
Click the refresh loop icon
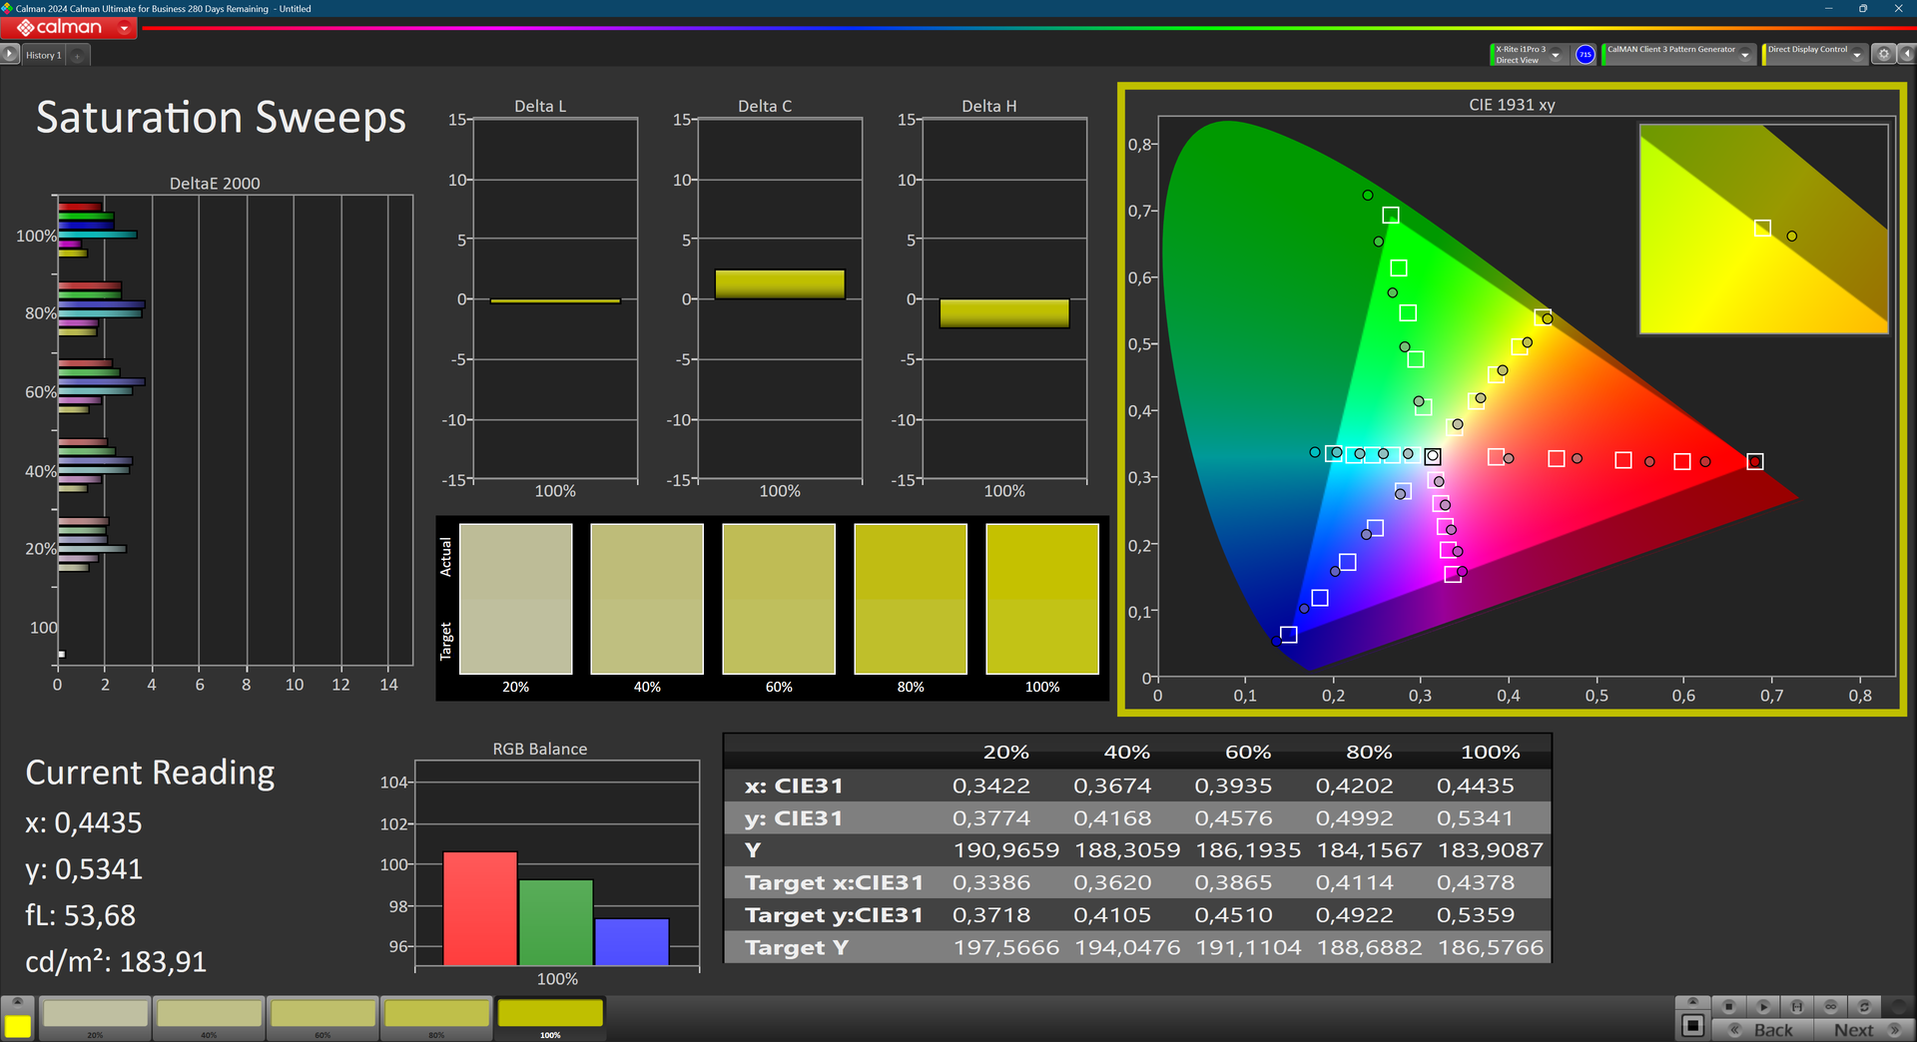click(1864, 1006)
